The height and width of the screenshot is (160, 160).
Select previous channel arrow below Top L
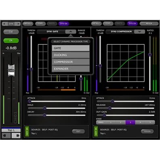(6, 135)
